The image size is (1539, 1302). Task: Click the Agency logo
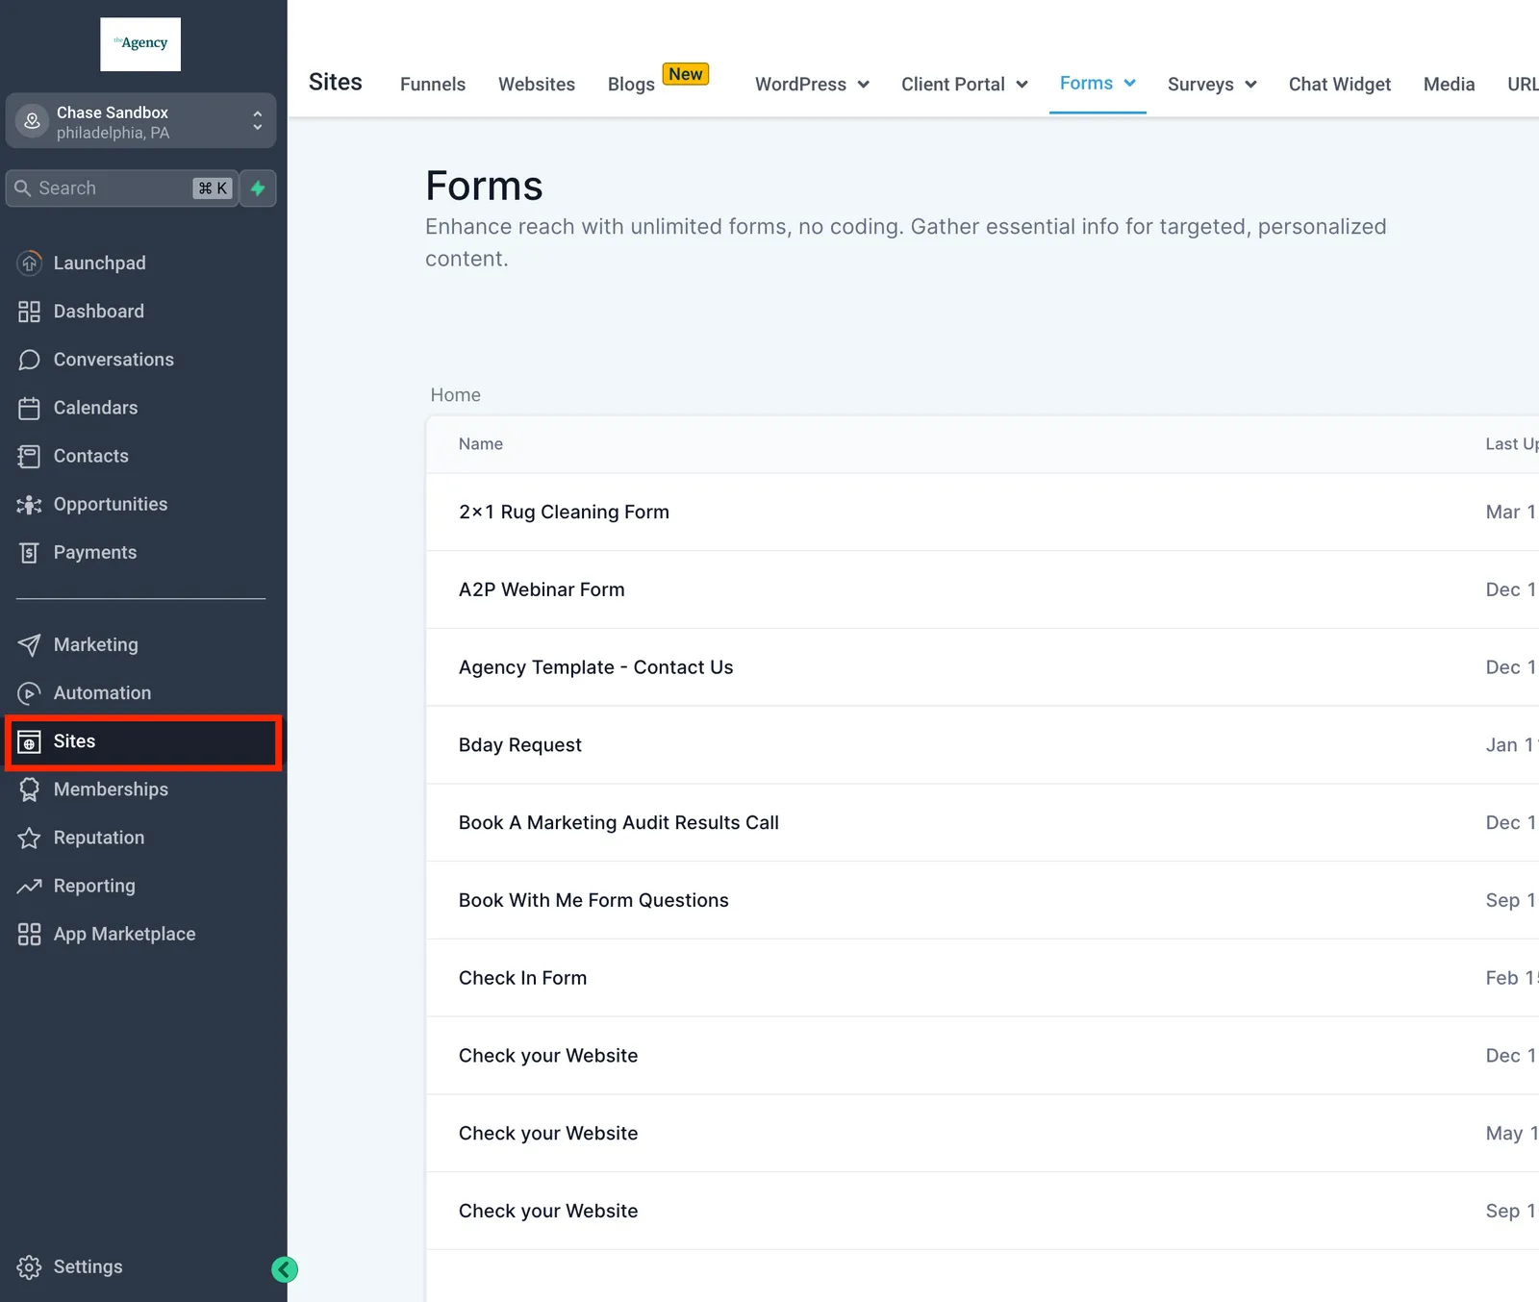(x=140, y=44)
